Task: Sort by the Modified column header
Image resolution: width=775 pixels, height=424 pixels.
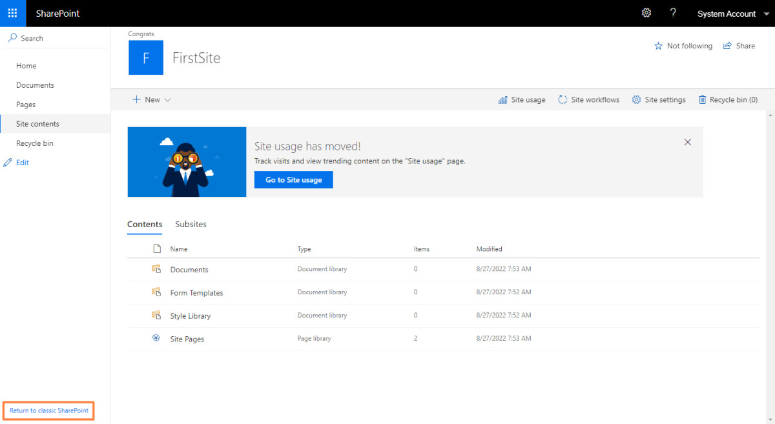Action: (489, 249)
